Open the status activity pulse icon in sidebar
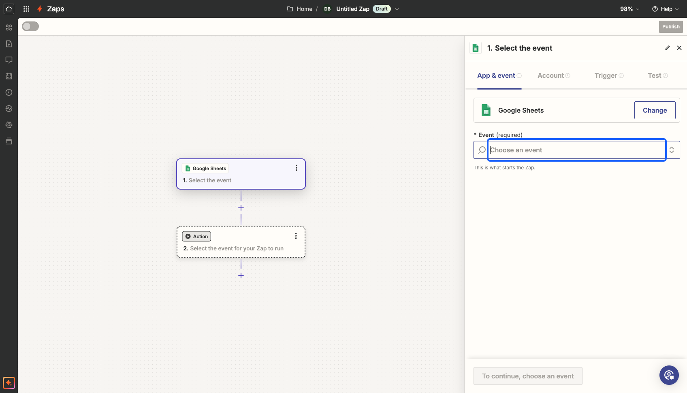This screenshot has height=393, width=687. [9, 109]
